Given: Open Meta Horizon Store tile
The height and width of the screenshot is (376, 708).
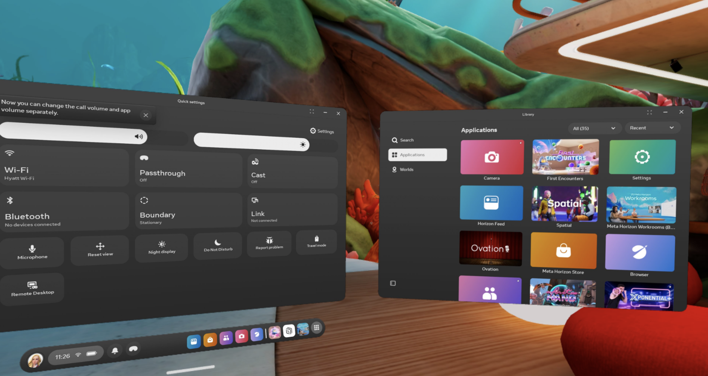Looking at the screenshot, I should pos(563,251).
